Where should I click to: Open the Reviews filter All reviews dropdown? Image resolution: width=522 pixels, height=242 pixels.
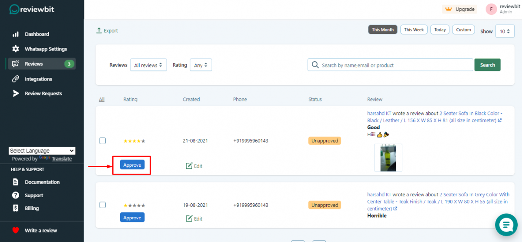(148, 65)
